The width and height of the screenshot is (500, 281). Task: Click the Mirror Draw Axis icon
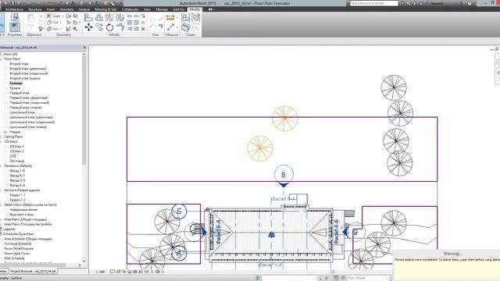tap(120, 17)
